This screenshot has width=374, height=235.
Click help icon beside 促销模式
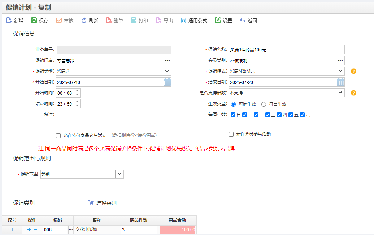(353, 71)
